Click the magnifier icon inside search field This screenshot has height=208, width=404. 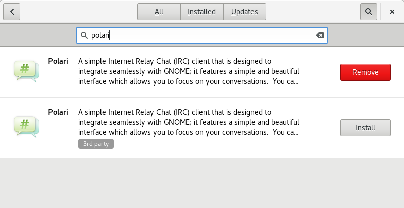point(84,35)
